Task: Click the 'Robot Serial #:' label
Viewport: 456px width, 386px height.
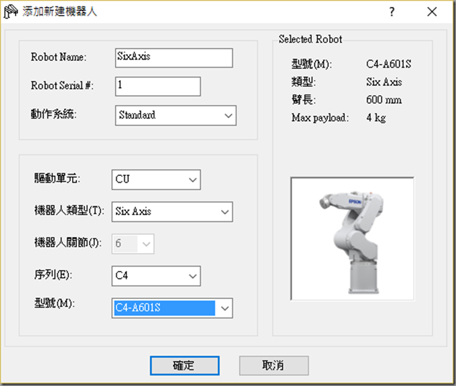Action: 62,86
